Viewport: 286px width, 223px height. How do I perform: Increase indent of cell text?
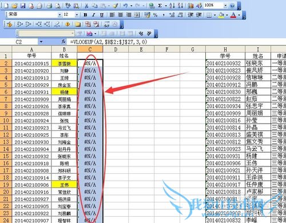click(199, 15)
